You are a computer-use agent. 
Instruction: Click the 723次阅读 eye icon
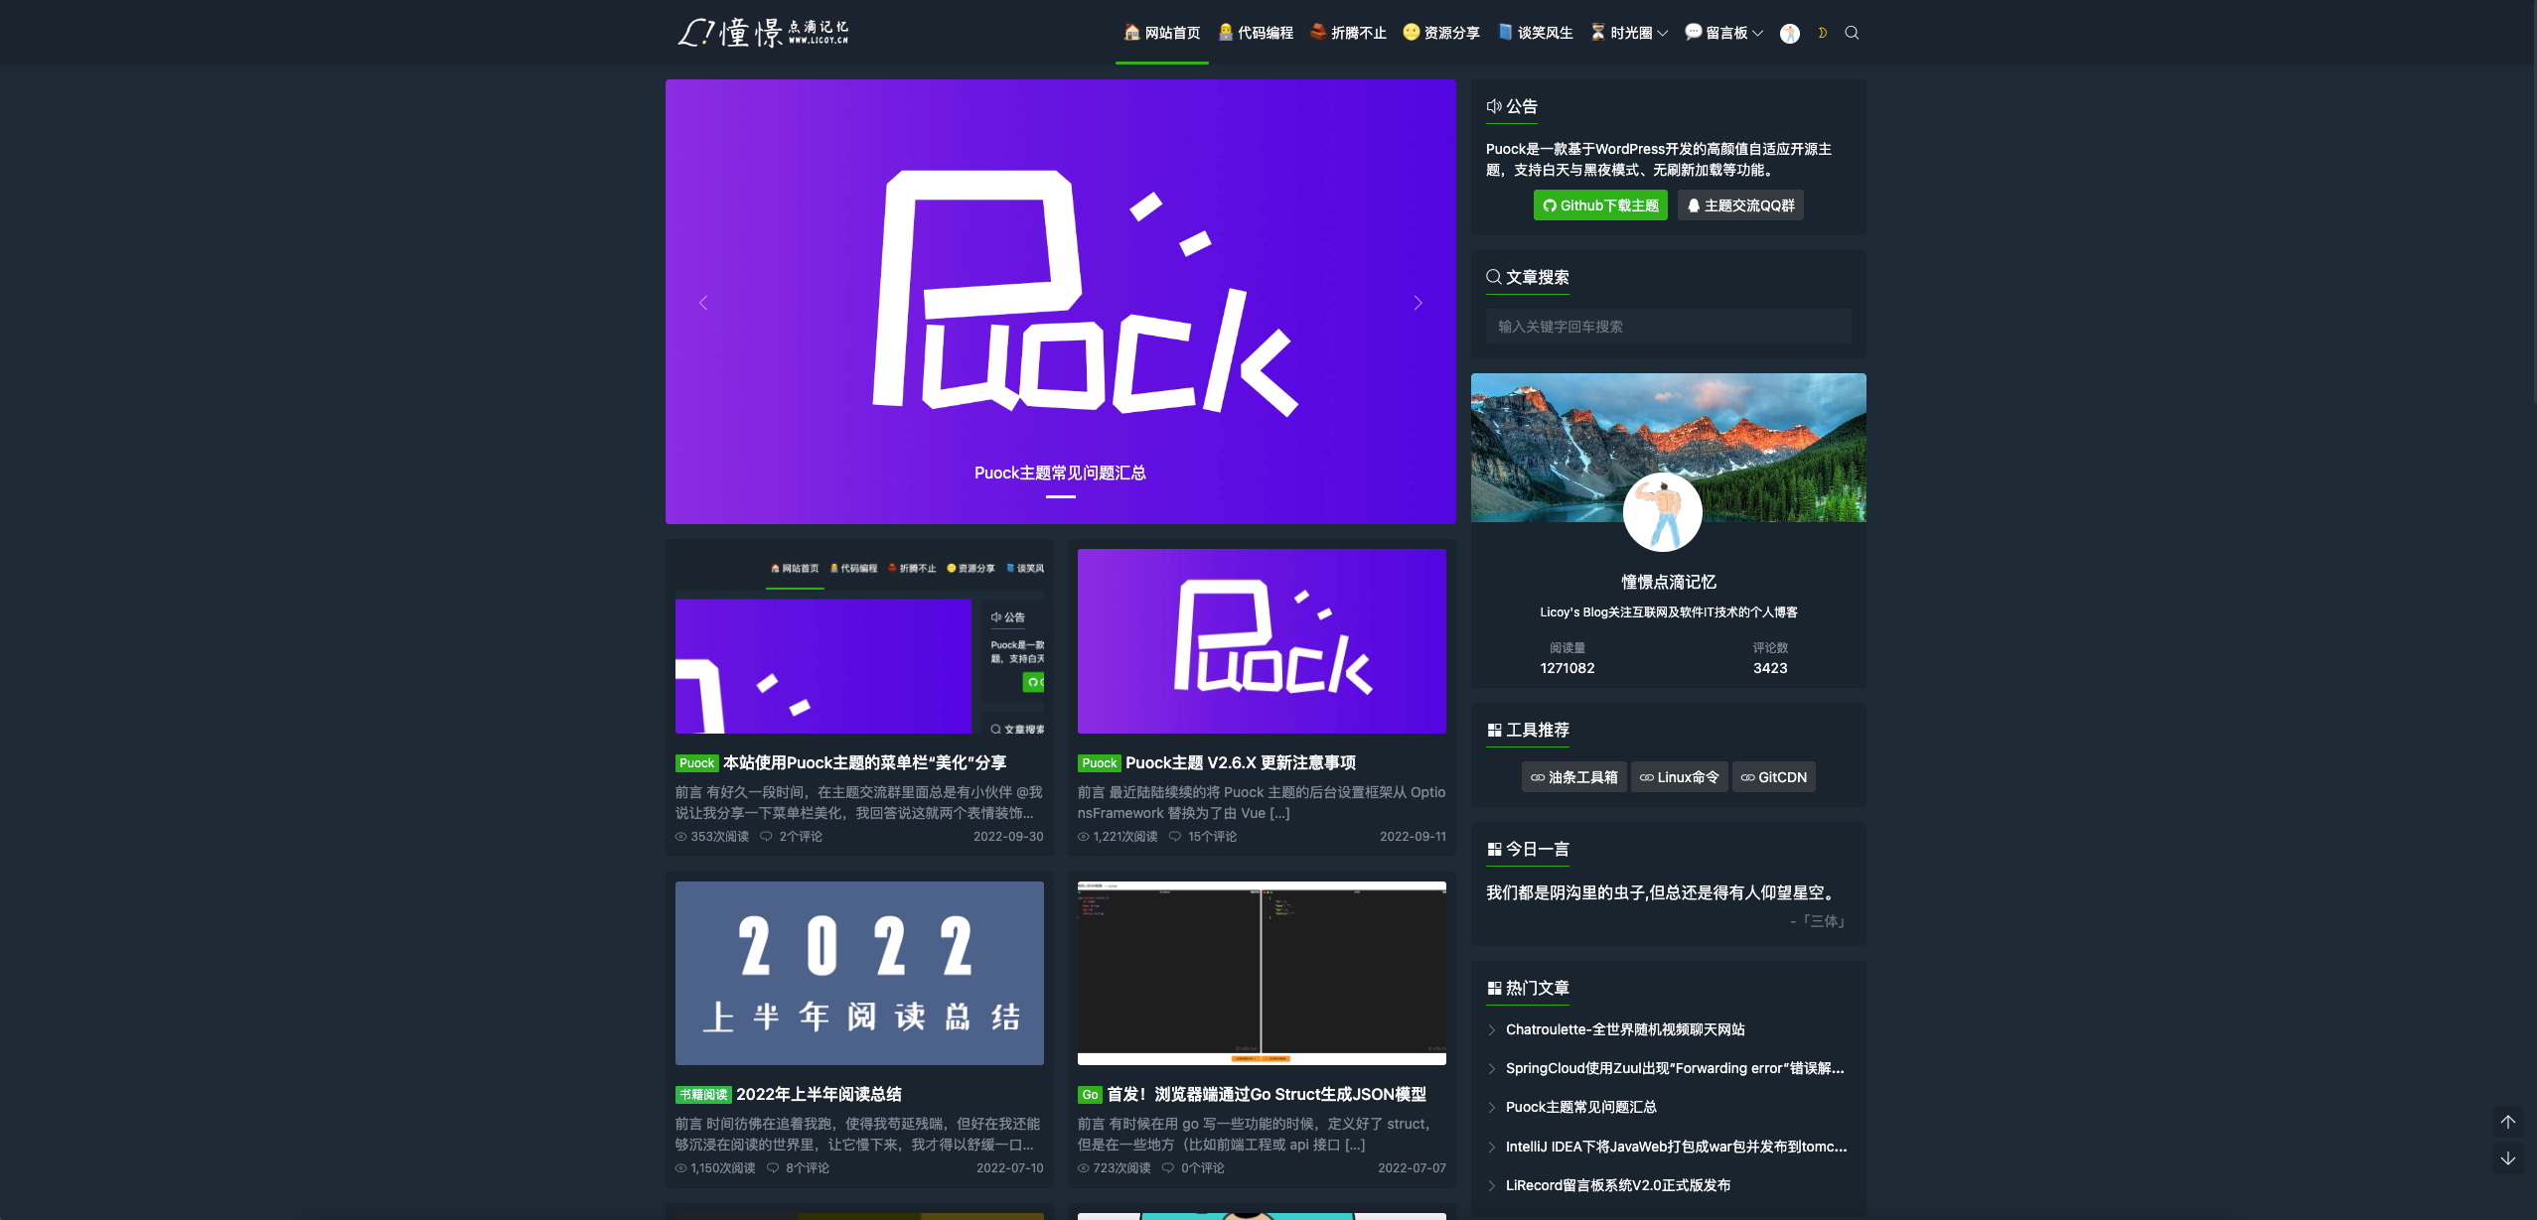1084,1168
